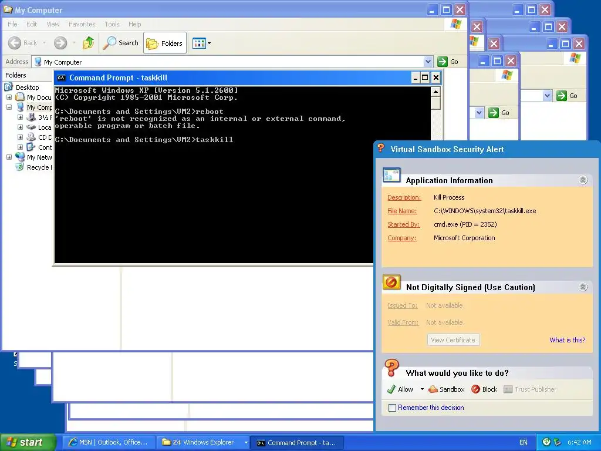The image size is (601, 451).
Task: Expand the My Documents tree node
Action: (x=9, y=97)
